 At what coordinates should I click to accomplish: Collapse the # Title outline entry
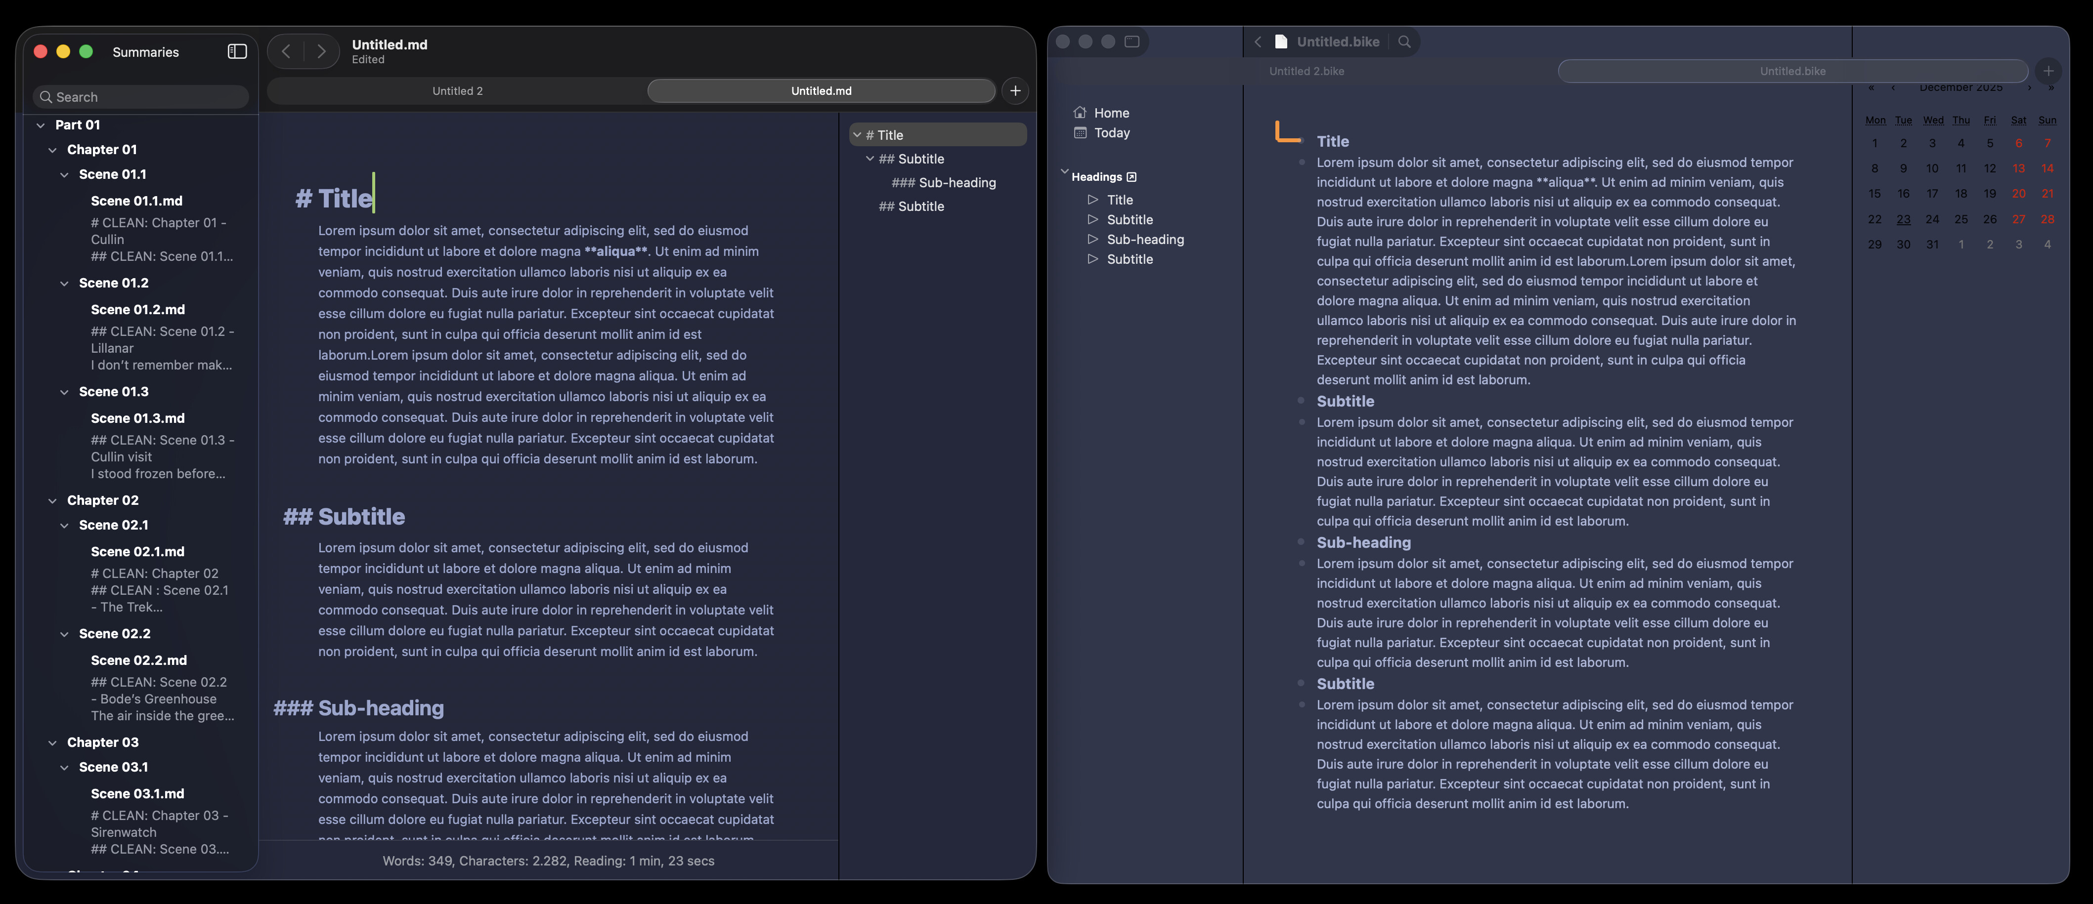[857, 135]
